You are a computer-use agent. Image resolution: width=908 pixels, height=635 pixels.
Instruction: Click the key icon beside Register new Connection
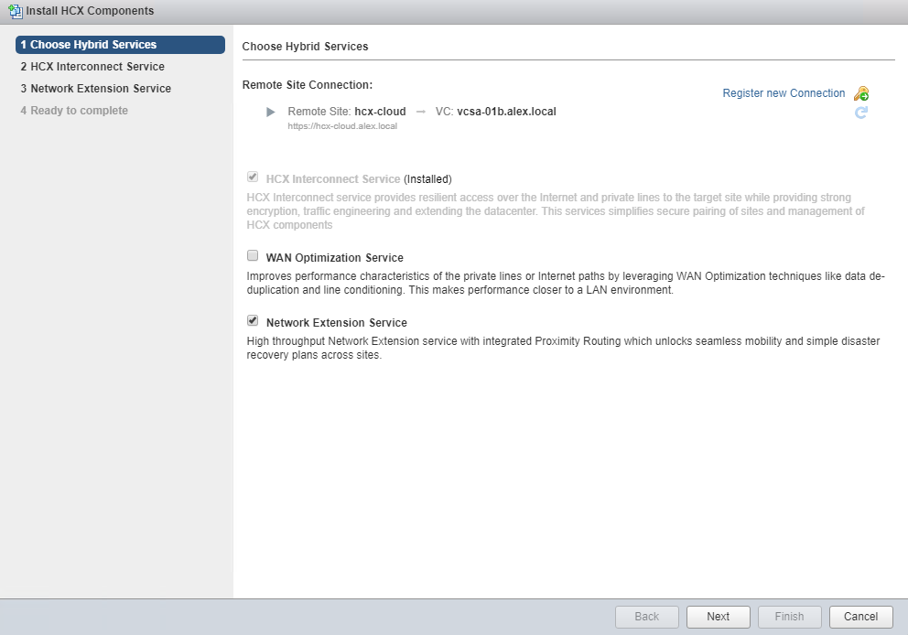860,93
